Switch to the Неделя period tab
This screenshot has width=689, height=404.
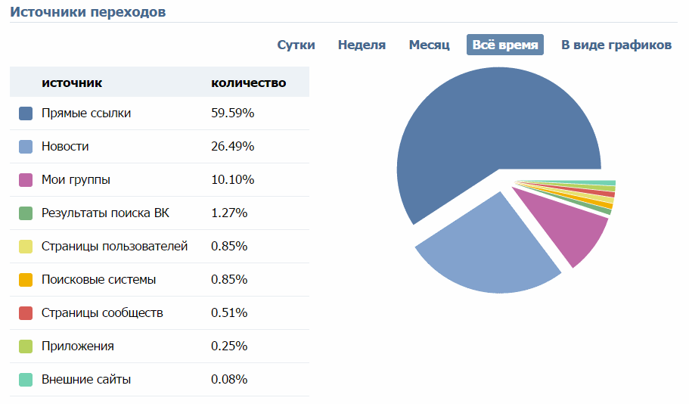click(x=362, y=45)
